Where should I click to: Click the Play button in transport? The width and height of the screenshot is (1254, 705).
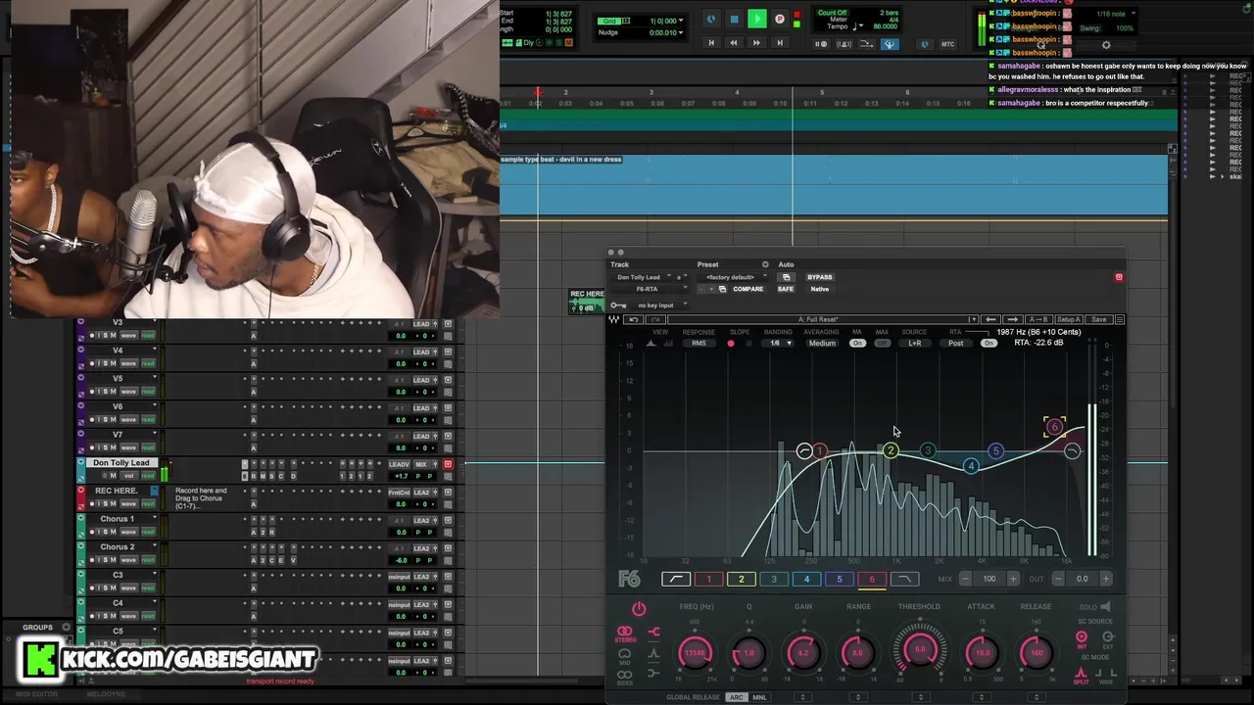[756, 19]
